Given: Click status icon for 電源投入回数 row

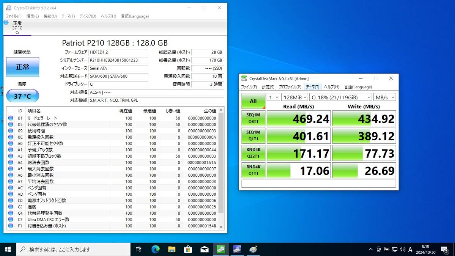Looking at the screenshot, I should tap(11, 137).
